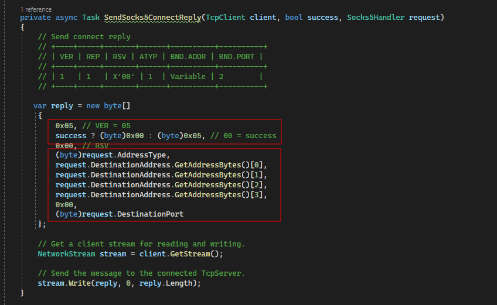Click the Socks5Handler parameter type
Image resolution: width=497 pixels, height=305 pixels.
[376, 18]
